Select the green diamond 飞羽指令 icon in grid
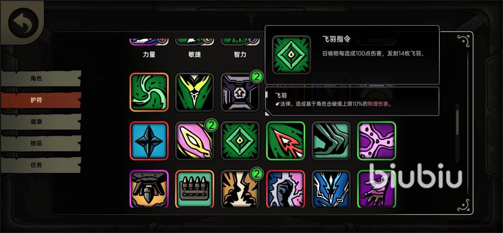Screen dimensions: 503x233 coord(240,141)
